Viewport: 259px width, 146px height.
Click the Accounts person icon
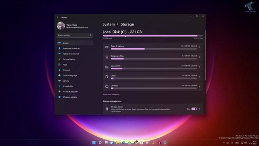59,70
